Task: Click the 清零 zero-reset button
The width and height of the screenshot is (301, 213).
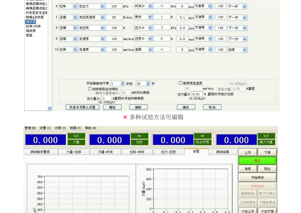Action: [248, 169]
